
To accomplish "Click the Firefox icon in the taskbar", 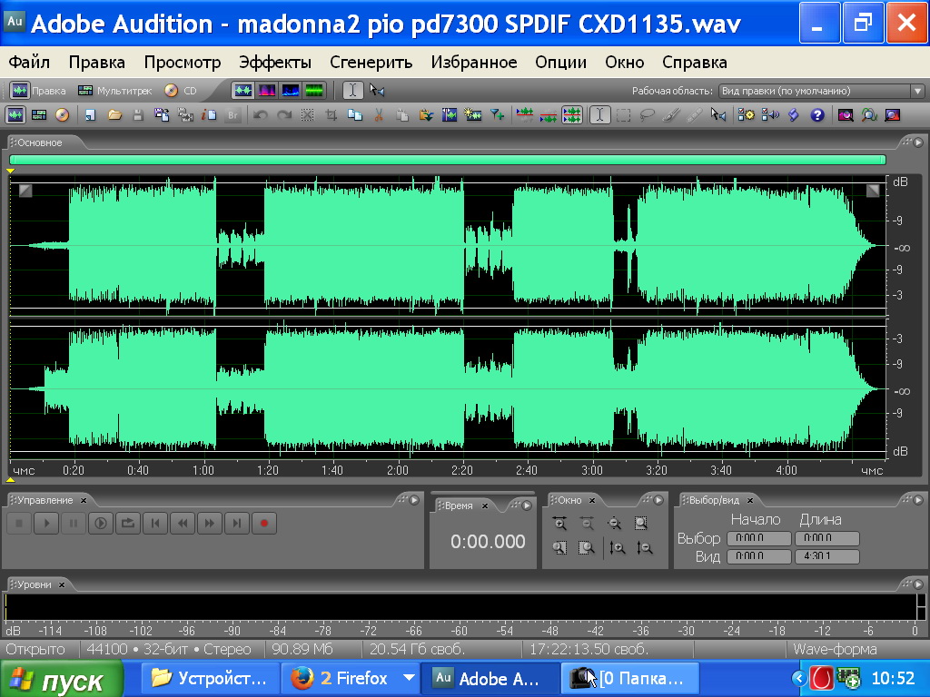I will (x=302, y=678).
